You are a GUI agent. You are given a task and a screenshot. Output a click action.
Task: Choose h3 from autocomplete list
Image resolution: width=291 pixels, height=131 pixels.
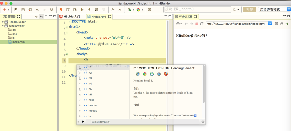103,78
